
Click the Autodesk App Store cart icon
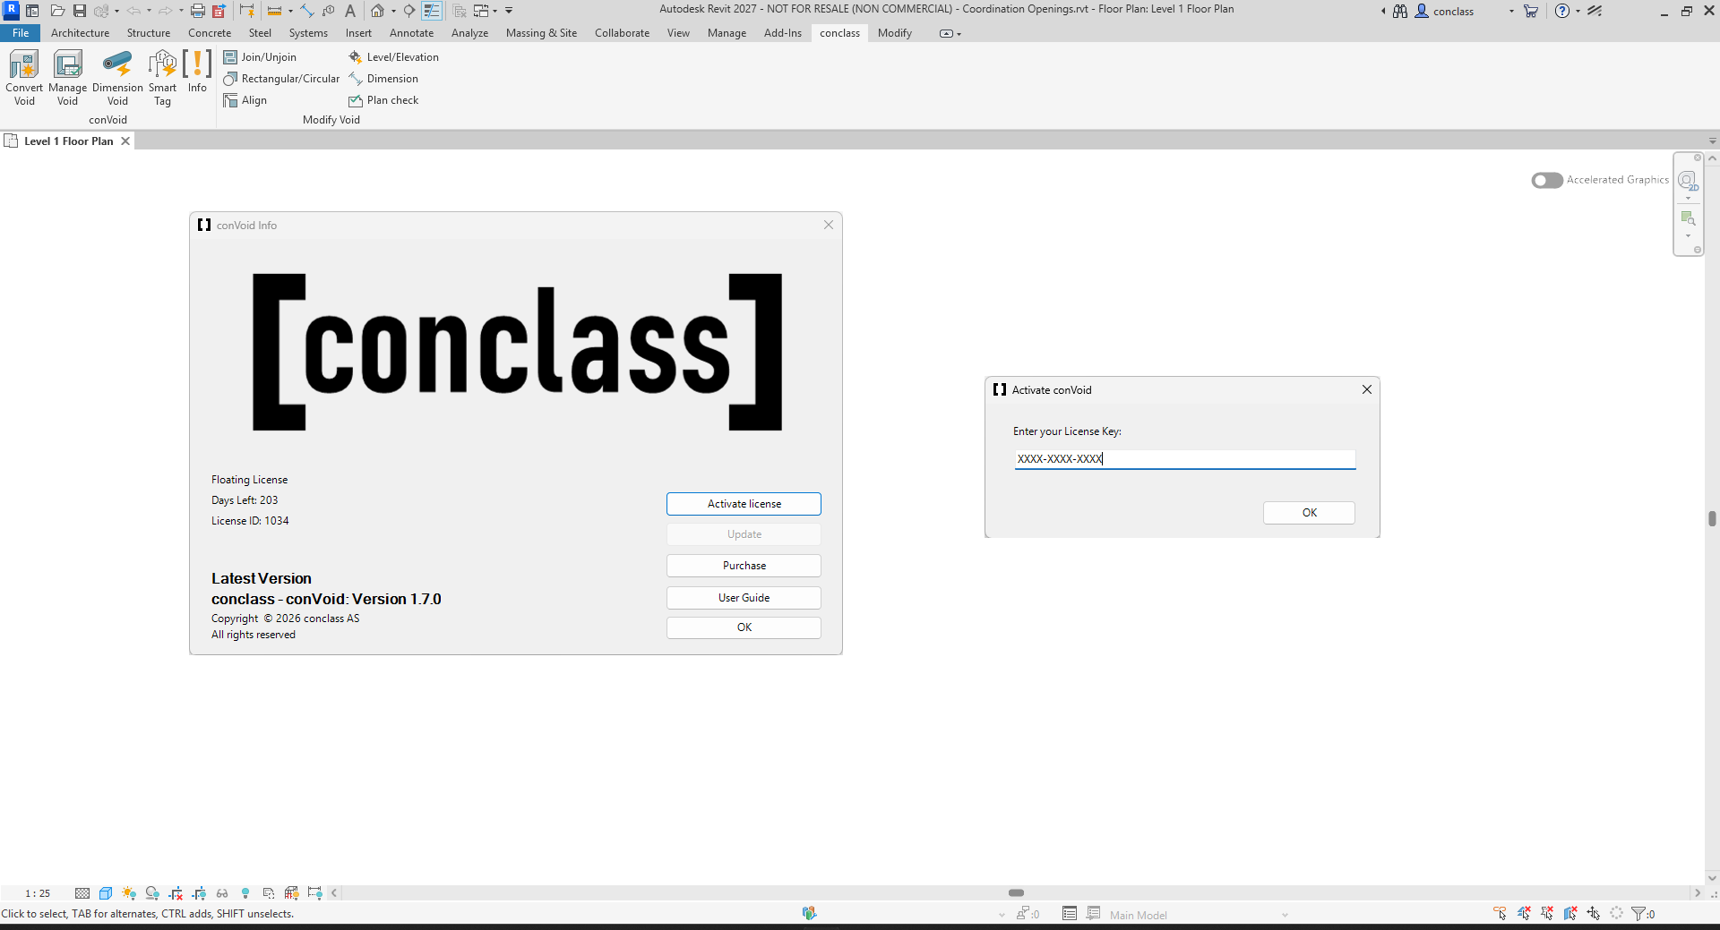pos(1531,11)
